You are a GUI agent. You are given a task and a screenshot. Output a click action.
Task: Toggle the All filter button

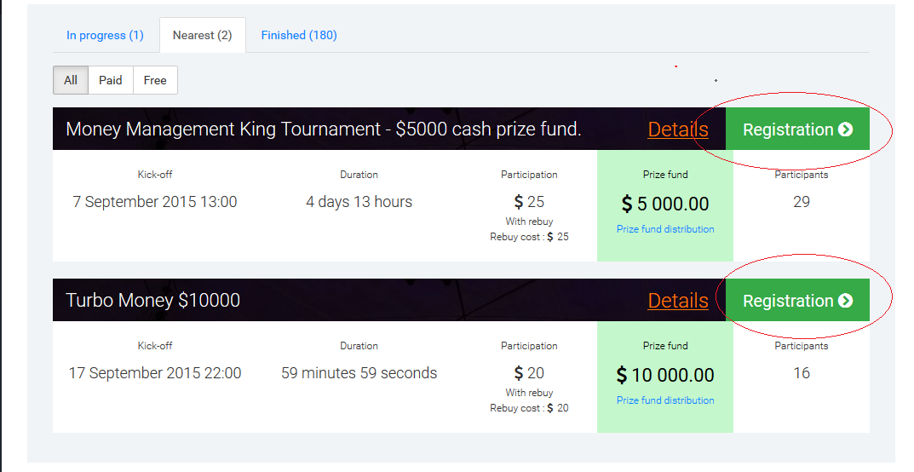(71, 80)
